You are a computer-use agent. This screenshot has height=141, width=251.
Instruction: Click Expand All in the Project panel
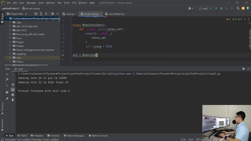(x=41, y=14)
